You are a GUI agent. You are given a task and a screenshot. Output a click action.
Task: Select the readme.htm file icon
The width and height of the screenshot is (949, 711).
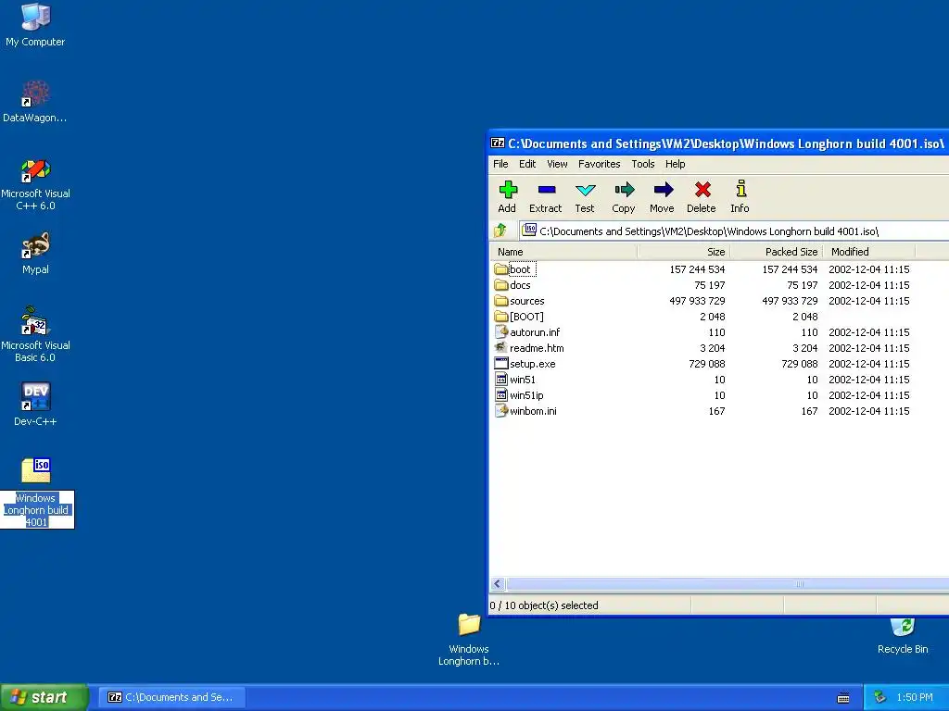pos(501,348)
